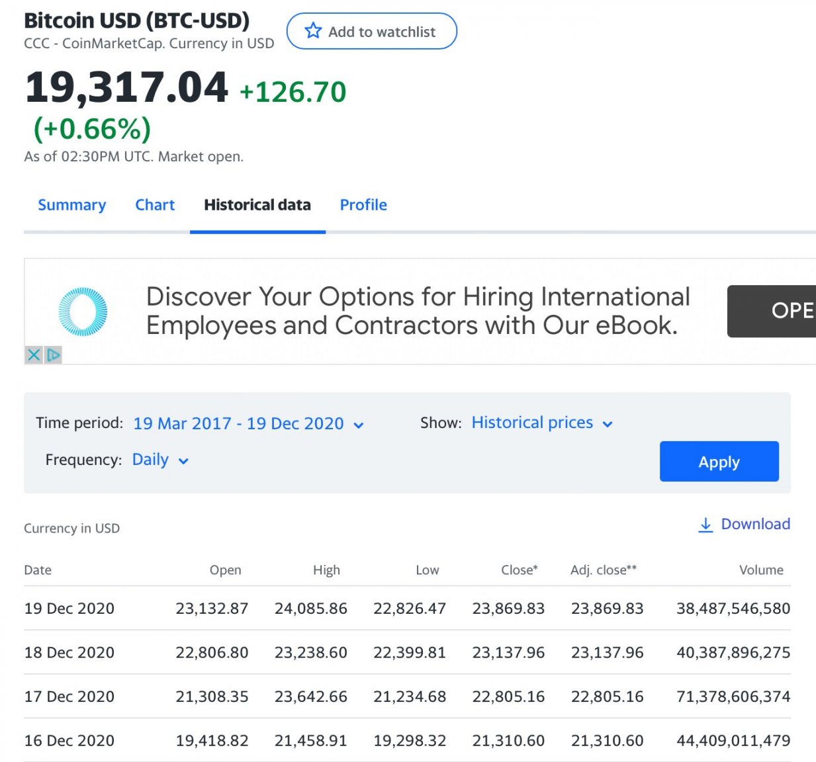Screen dimensions: 816x762
Task: Click volume 71,378,606,374
Action: point(733,697)
